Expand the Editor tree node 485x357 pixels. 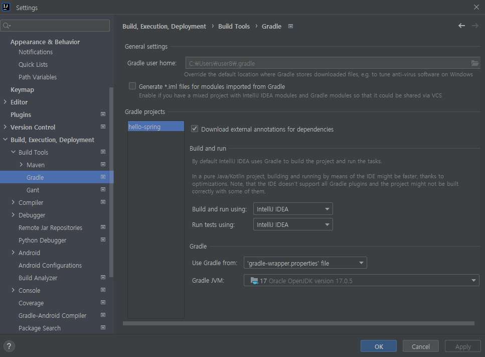click(x=5, y=102)
